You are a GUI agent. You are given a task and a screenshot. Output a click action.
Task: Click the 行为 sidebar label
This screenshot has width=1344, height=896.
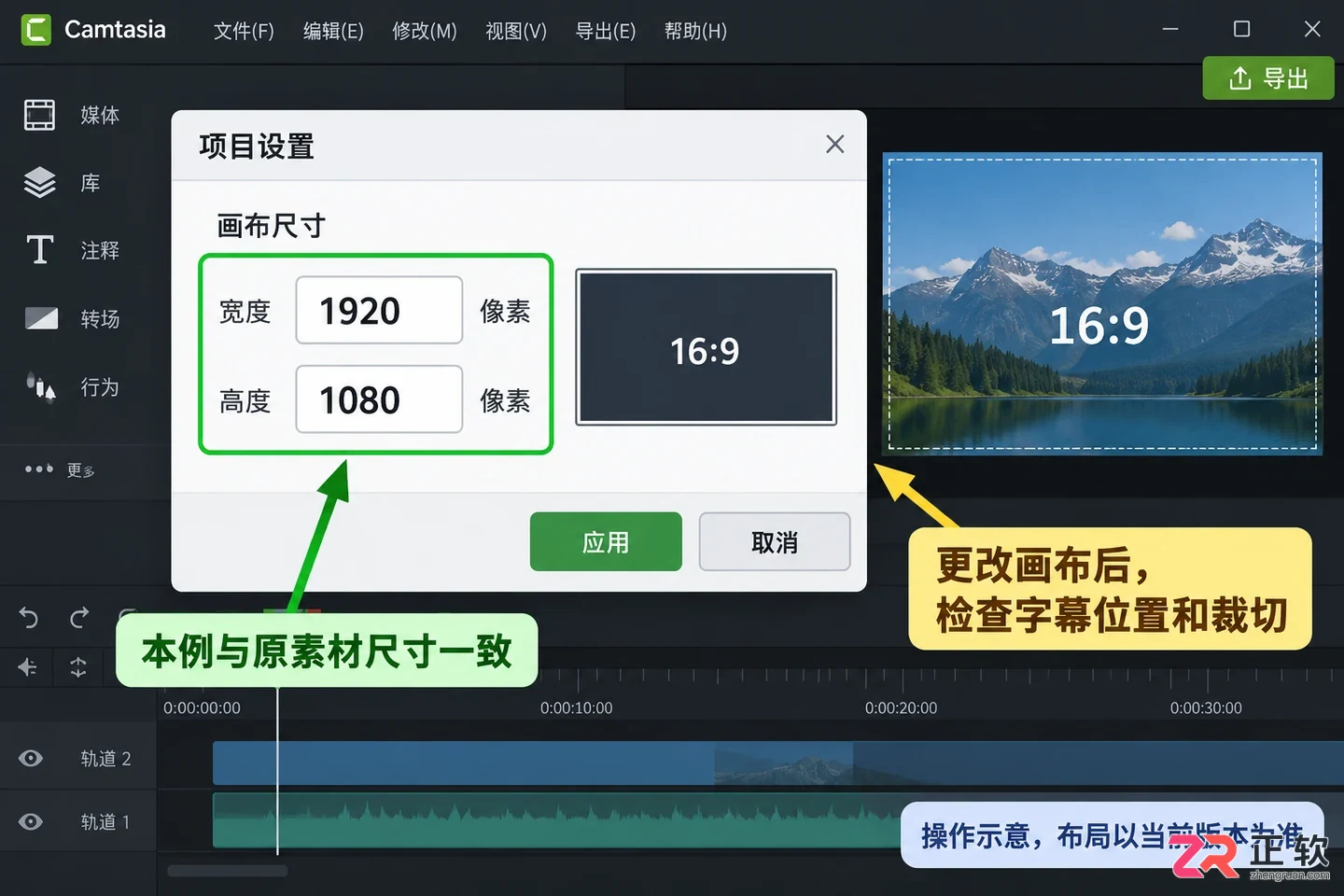[x=100, y=386]
